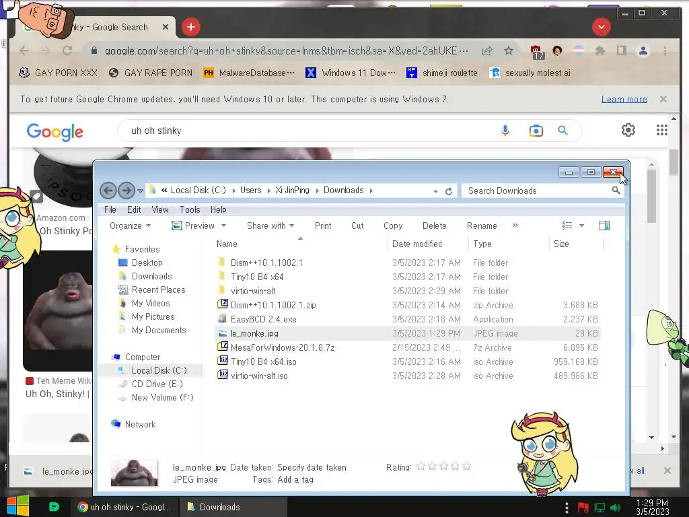Click the red Chrome tab search dropdown
Image resolution: width=689 pixels, height=517 pixels.
click(601, 27)
